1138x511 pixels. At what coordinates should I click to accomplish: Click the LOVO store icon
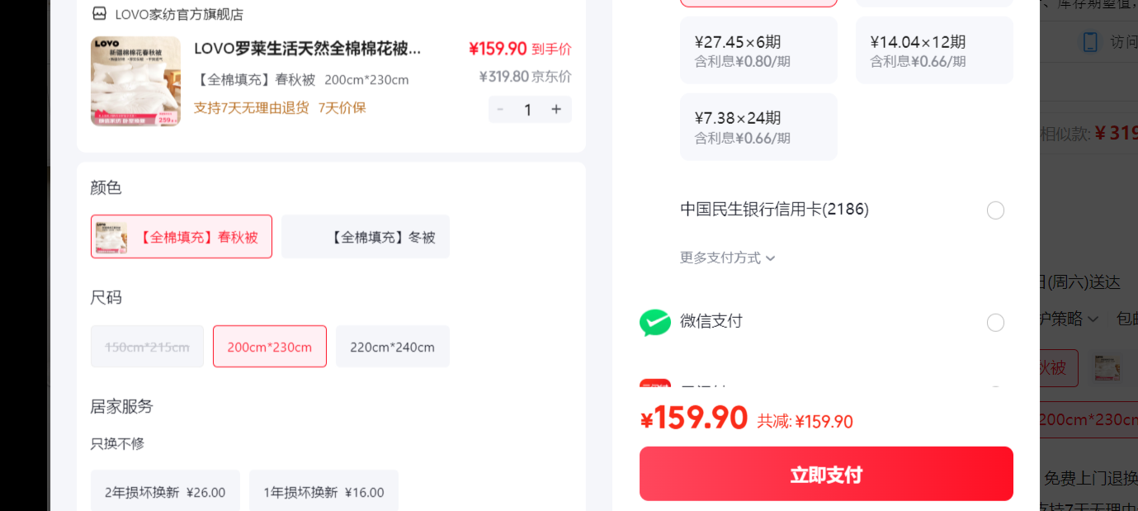pos(99,14)
